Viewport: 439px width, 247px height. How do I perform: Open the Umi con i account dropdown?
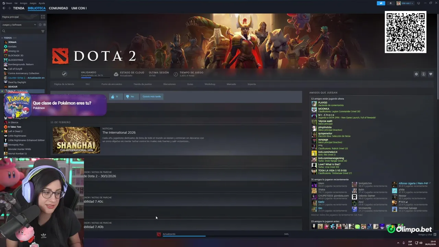click(x=405, y=3)
